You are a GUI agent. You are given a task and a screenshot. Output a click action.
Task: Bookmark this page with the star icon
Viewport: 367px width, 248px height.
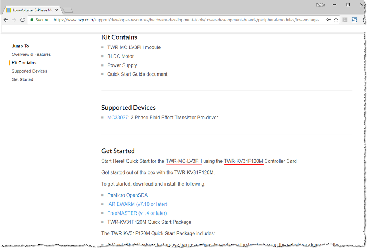pyautogui.click(x=336, y=20)
